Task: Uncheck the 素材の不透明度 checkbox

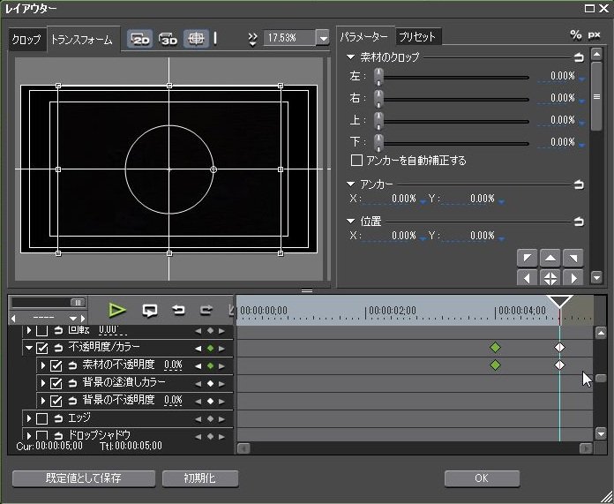Action: coord(56,365)
